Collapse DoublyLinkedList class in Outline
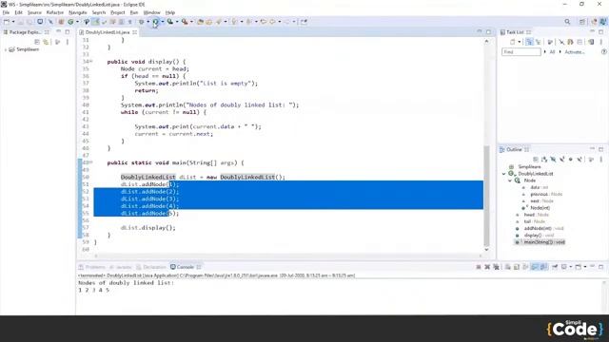Viewport: 609px width, 342px height. pos(504,174)
